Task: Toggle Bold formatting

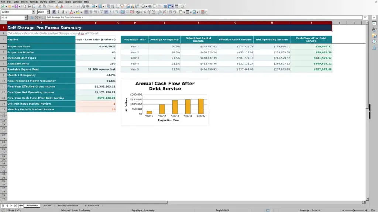Action: point(54,12)
